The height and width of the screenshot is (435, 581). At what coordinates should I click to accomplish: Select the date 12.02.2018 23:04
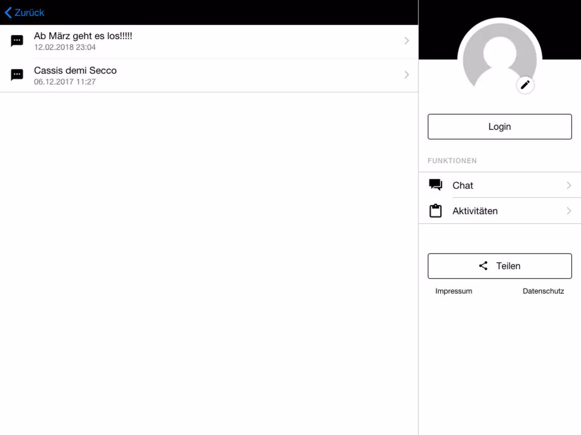[x=65, y=47]
